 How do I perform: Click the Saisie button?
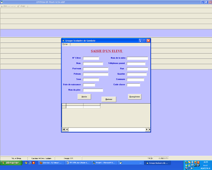(x=84, y=97)
